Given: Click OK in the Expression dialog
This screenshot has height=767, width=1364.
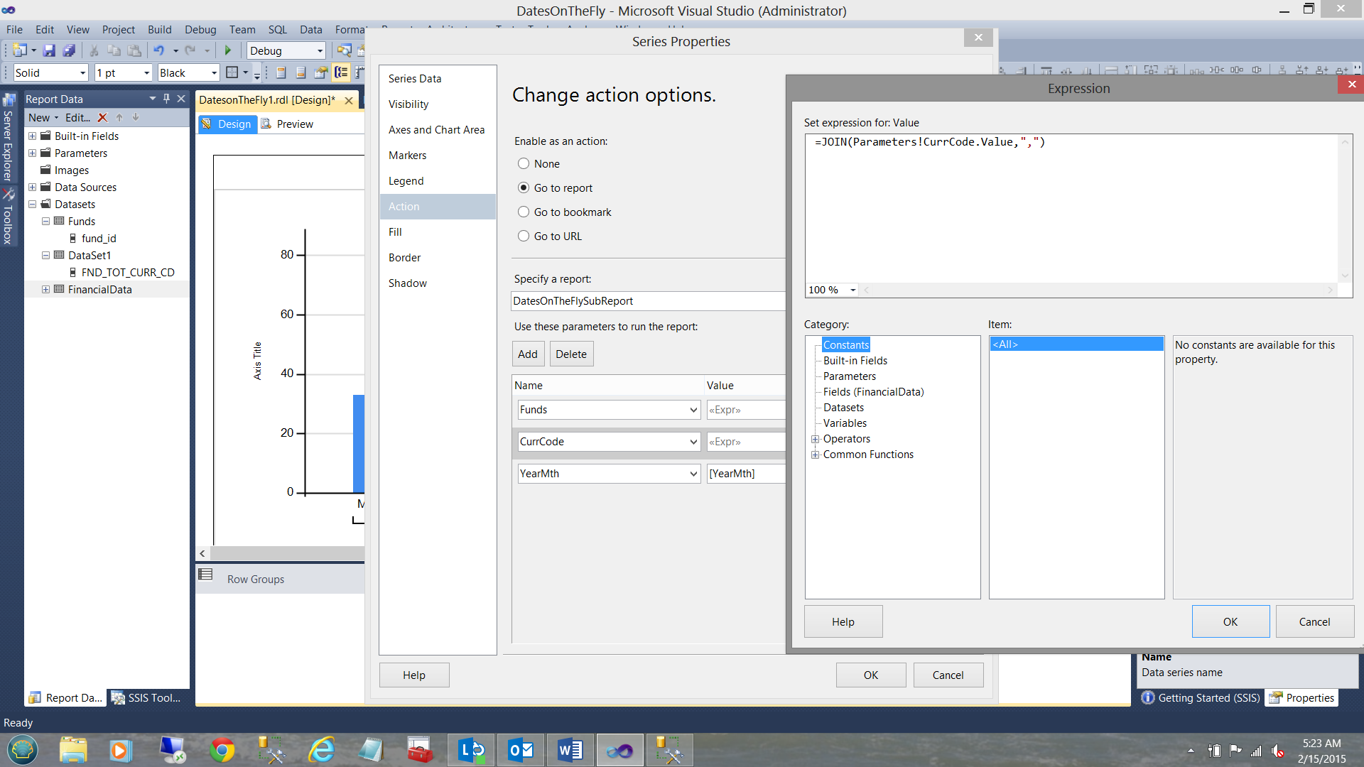Looking at the screenshot, I should point(1230,622).
